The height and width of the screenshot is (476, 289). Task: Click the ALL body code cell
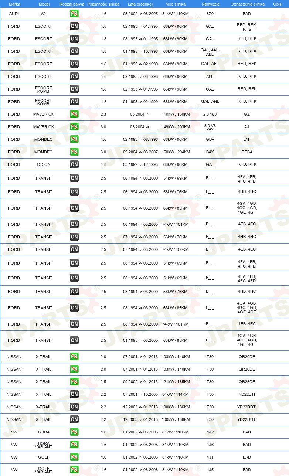[x=210, y=76]
